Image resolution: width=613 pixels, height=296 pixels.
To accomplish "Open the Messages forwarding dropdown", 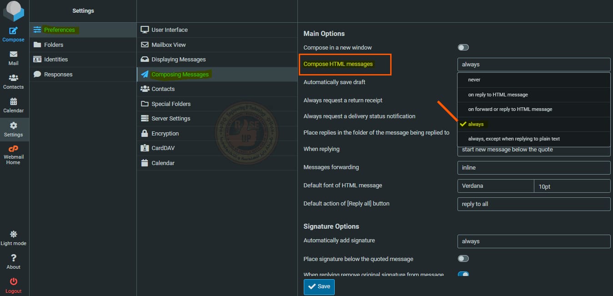I will tap(533, 168).
